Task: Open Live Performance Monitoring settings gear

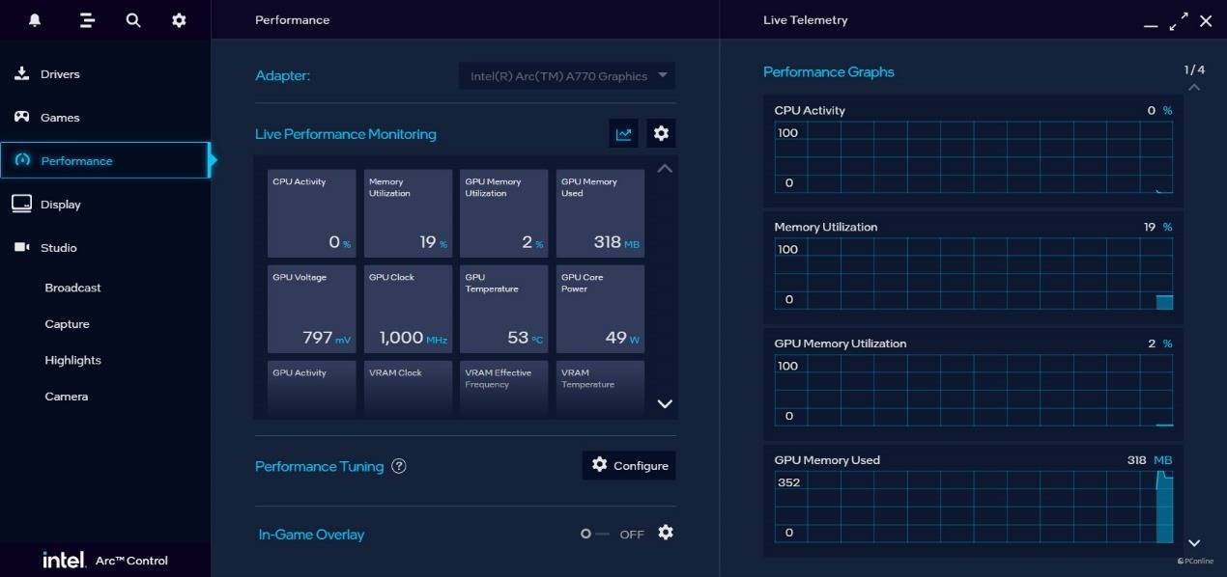Action: (x=661, y=133)
